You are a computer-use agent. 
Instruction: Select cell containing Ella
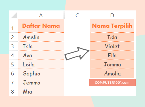tap(112, 55)
